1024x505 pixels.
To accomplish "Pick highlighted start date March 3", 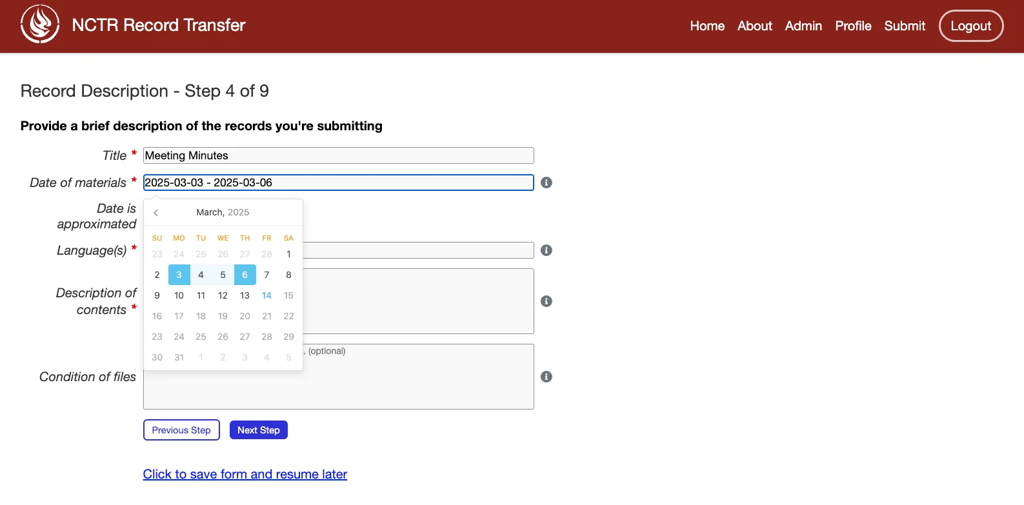I will (x=179, y=275).
